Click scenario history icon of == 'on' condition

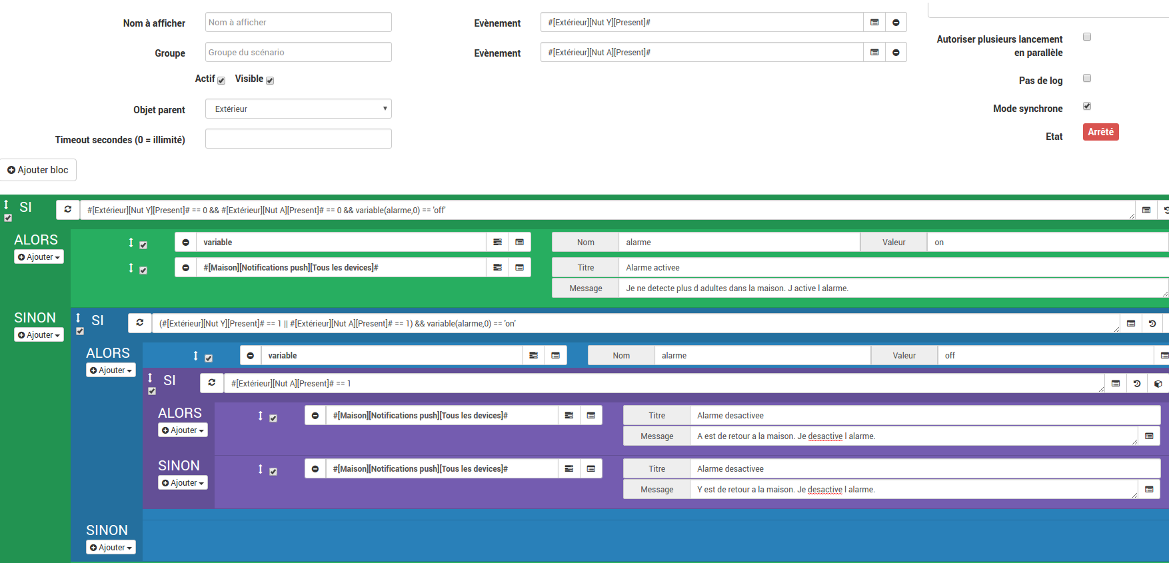[1152, 323]
